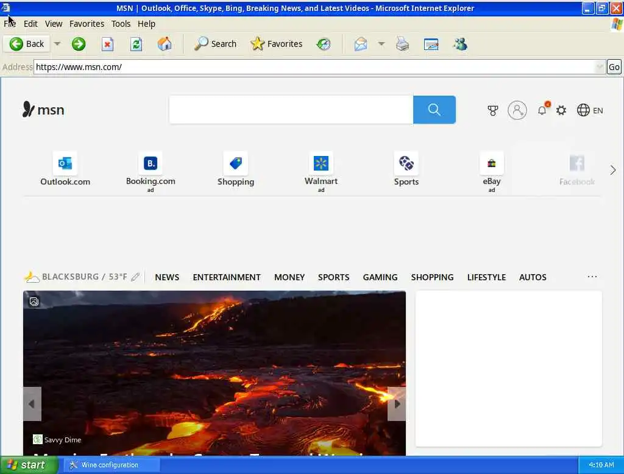Screen dimensions: 624x474
Task: Open the Favorites star toolbar button
Action: click(276, 44)
